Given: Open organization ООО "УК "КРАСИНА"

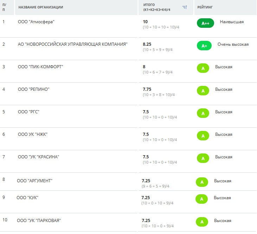Looking at the screenshot, I should pyautogui.click(x=38, y=157).
